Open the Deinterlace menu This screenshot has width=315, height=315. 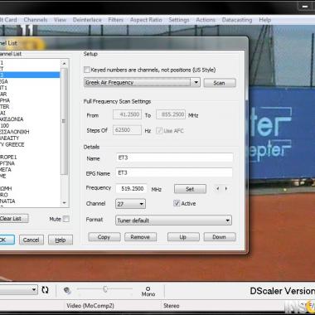(87, 20)
